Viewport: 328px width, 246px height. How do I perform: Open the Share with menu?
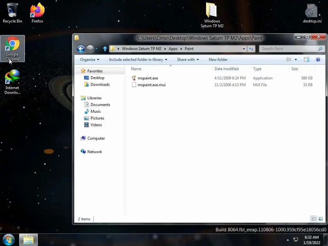click(x=188, y=60)
